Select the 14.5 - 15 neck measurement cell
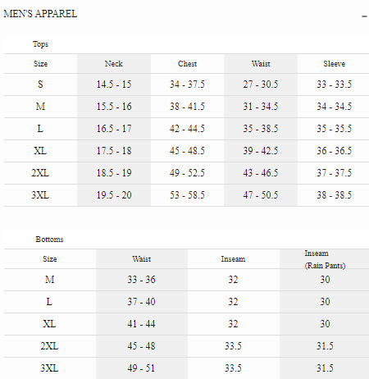 pos(114,84)
